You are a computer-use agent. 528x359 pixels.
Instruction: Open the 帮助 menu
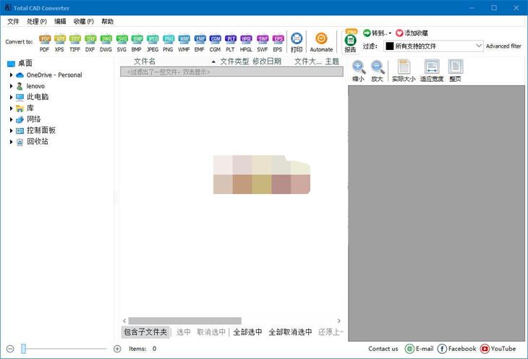(x=108, y=21)
